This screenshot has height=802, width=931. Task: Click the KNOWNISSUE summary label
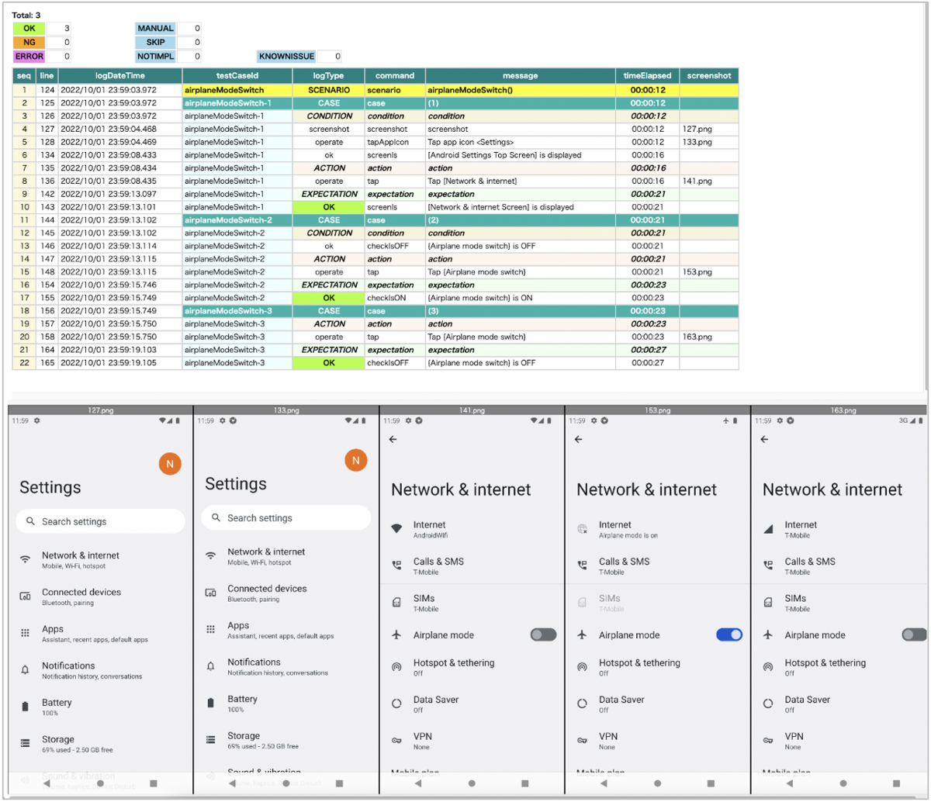[x=286, y=56]
